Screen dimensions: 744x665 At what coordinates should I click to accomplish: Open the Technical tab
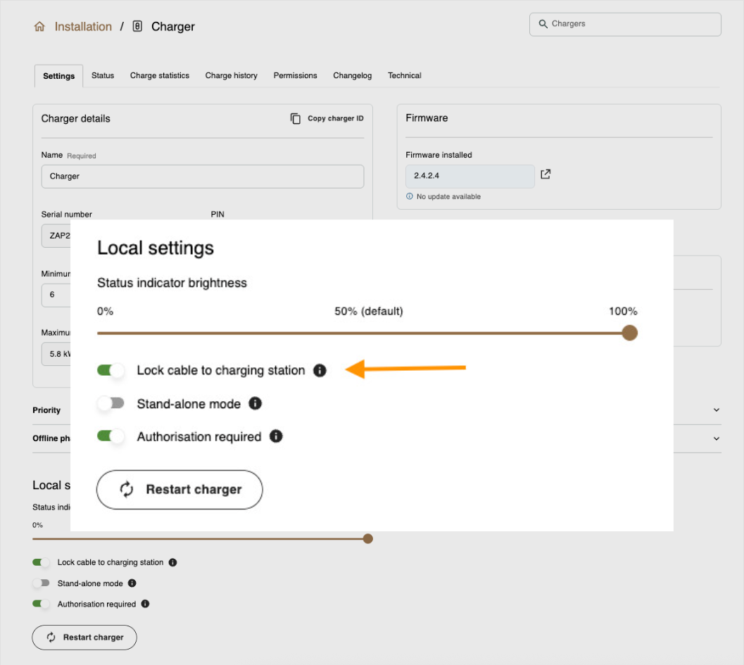click(404, 75)
